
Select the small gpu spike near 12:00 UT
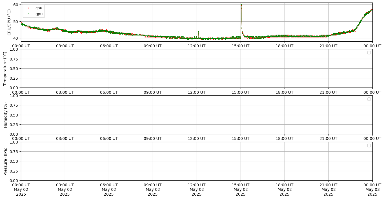coord(198,32)
